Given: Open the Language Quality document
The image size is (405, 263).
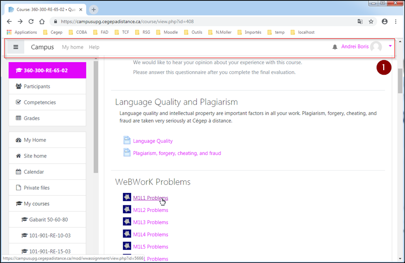Looking at the screenshot, I should pyautogui.click(x=152, y=141).
